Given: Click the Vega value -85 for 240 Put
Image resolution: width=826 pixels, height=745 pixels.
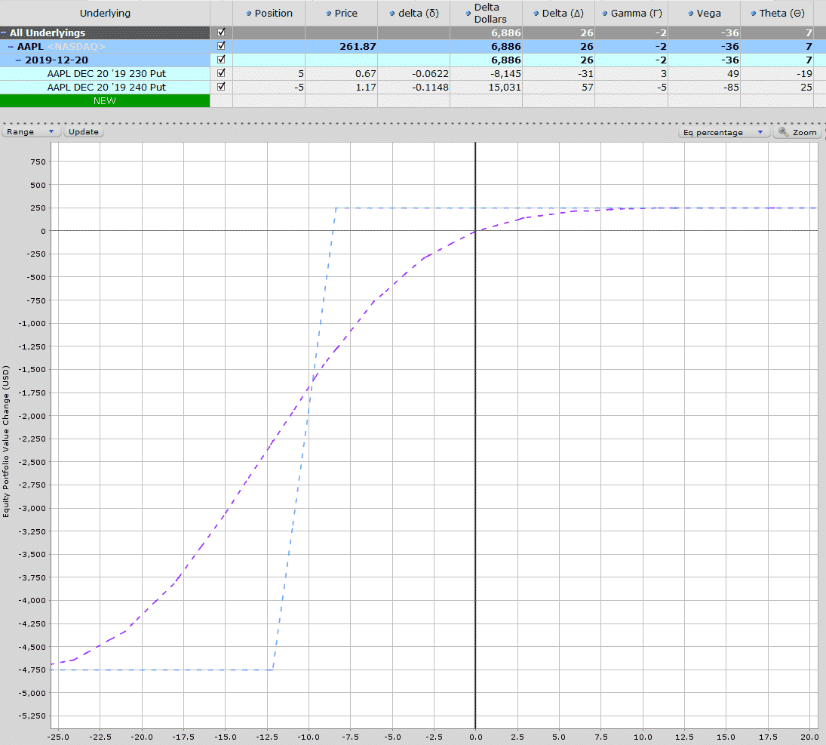Looking at the screenshot, I should pyautogui.click(x=731, y=88).
